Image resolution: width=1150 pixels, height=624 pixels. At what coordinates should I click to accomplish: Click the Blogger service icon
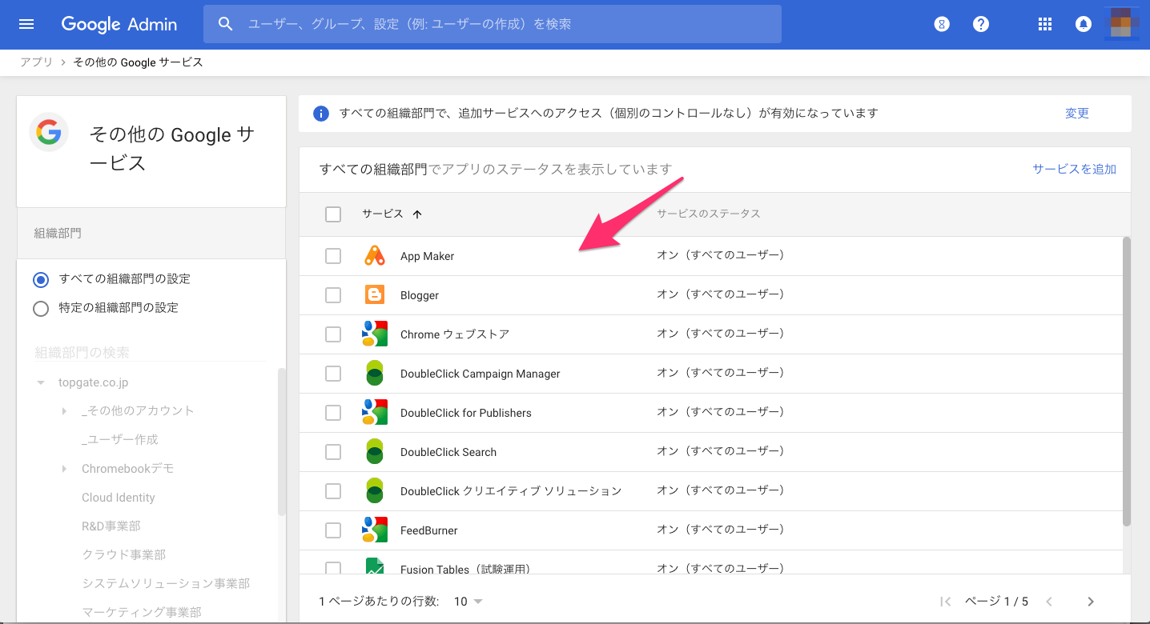tap(374, 295)
